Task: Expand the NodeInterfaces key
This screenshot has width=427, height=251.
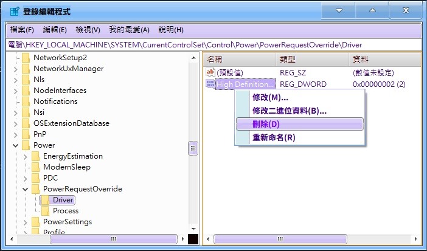Action: (16, 91)
